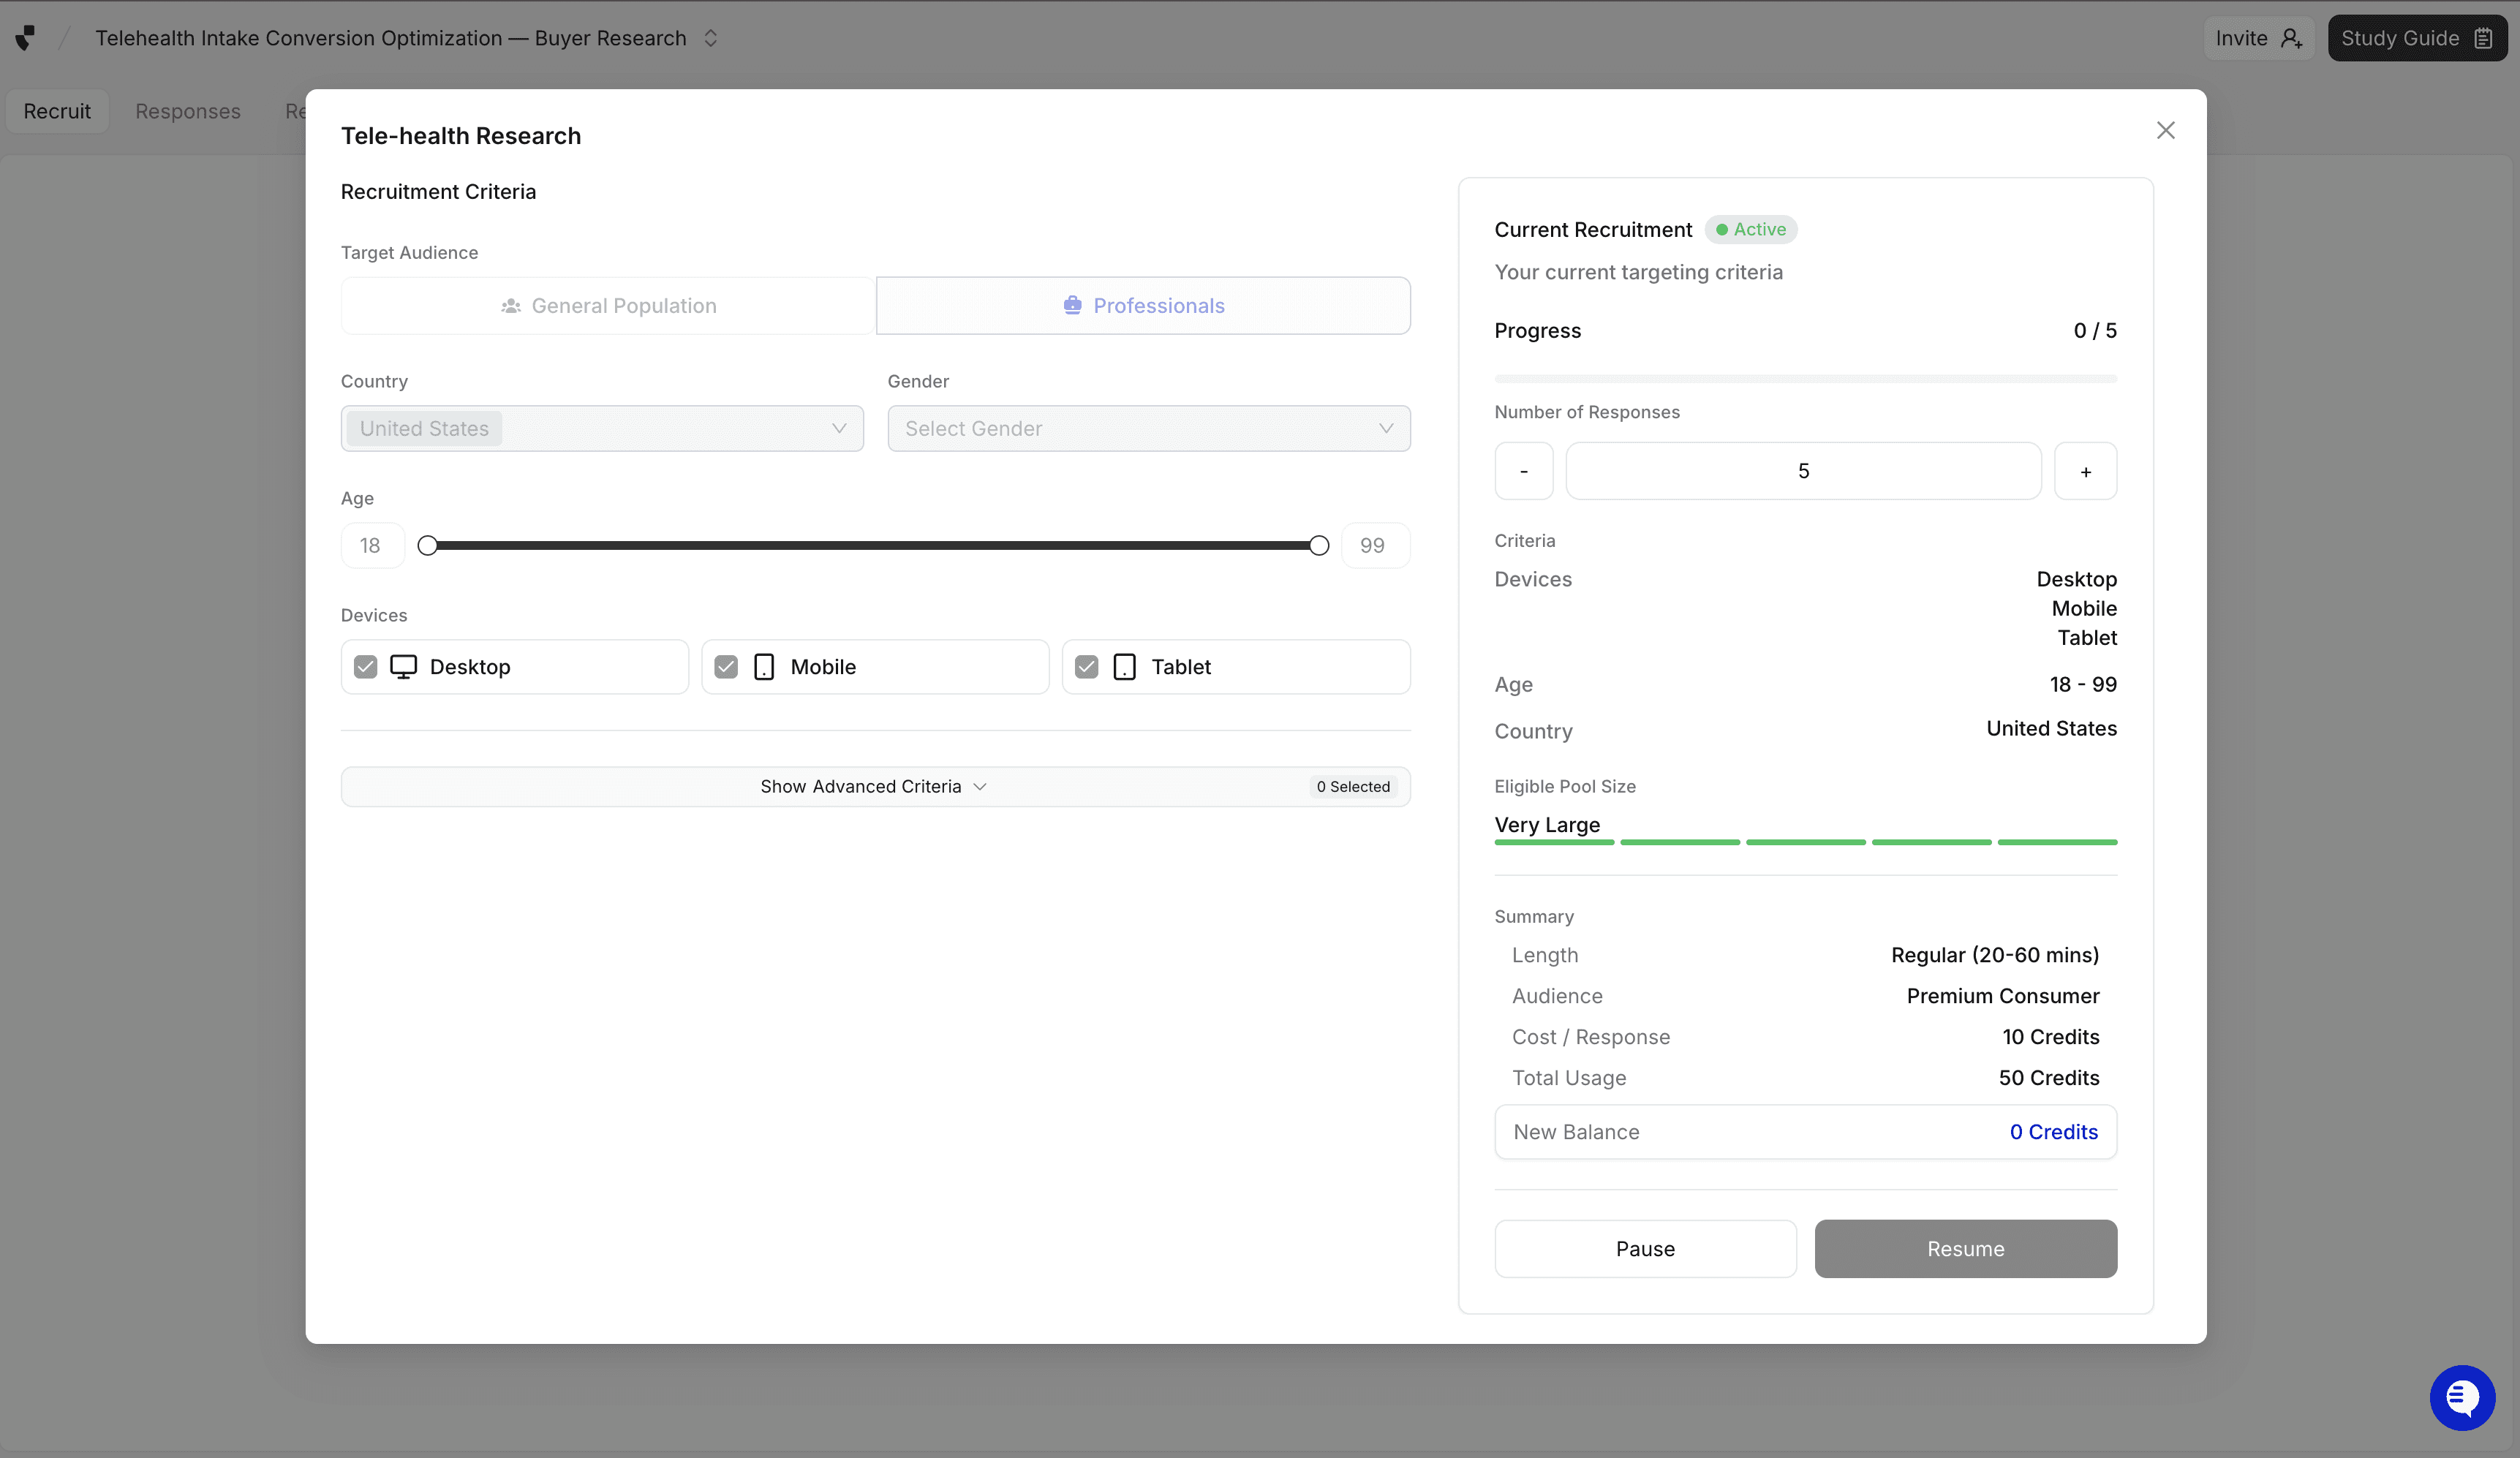Click the maximum age field showing 99
The width and height of the screenshot is (2520, 1458).
click(x=1375, y=545)
